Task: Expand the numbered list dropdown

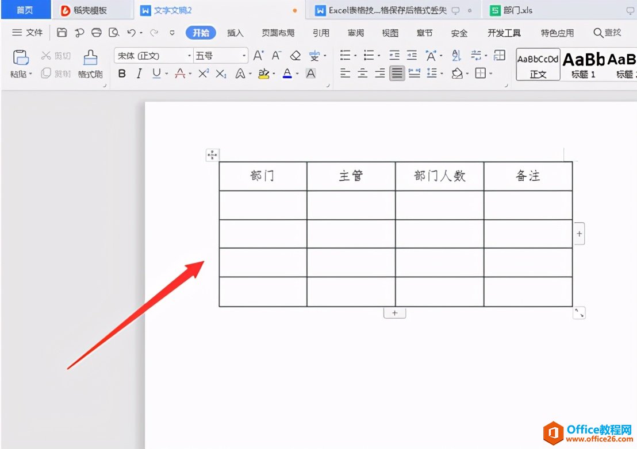Action: pos(379,56)
